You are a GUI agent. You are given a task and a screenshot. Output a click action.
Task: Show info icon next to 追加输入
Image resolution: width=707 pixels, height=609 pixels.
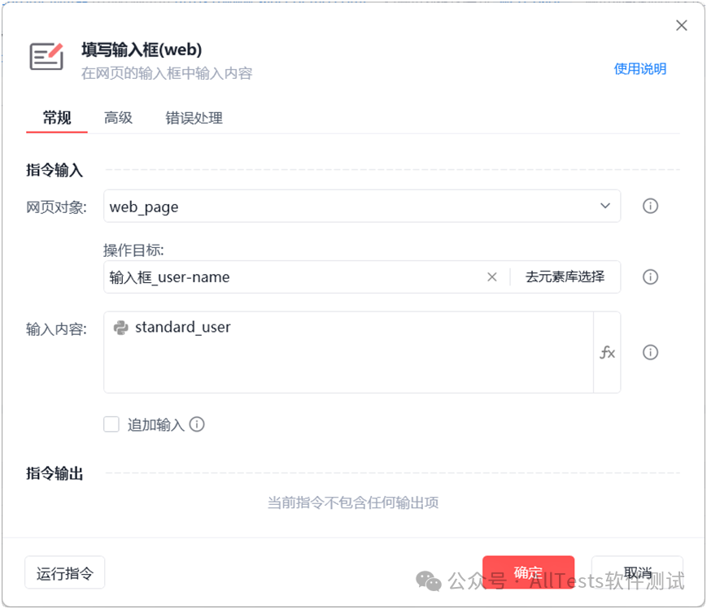point(197,424)
